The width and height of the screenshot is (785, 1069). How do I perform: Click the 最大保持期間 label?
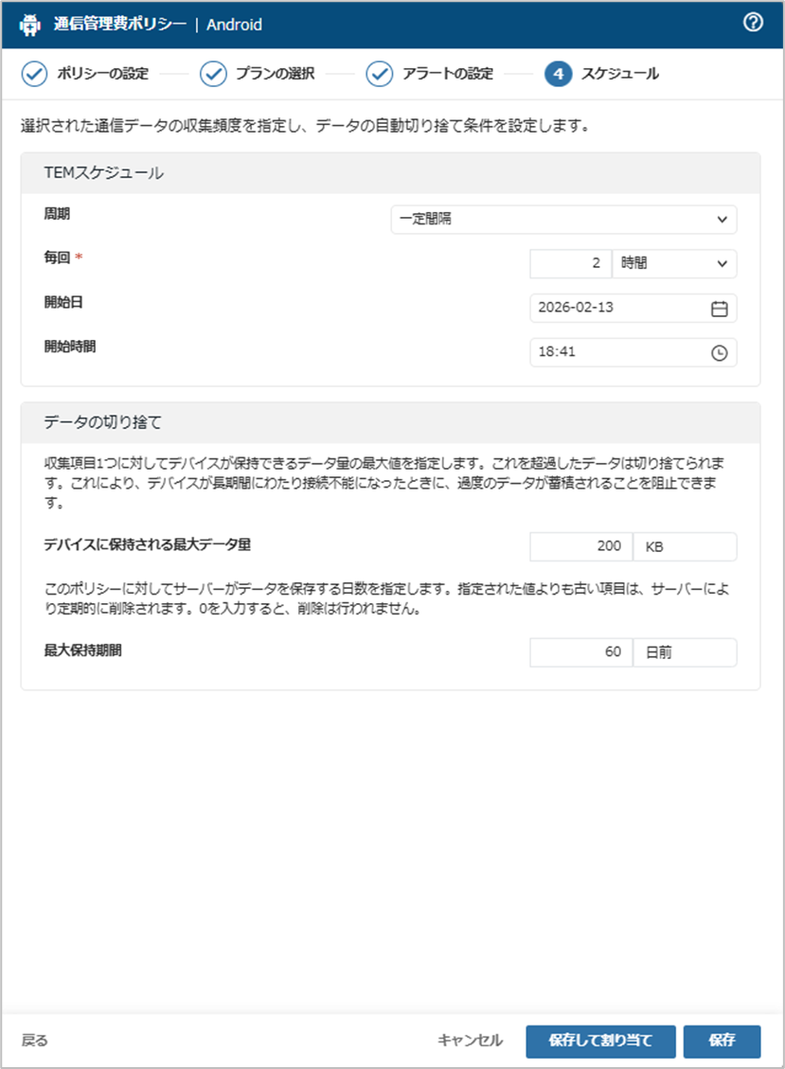tap(82, 650)
